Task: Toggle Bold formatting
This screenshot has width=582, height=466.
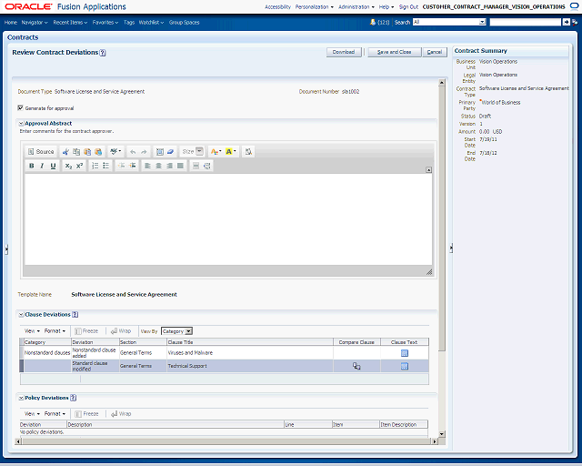Action: [x=32, y=166]
